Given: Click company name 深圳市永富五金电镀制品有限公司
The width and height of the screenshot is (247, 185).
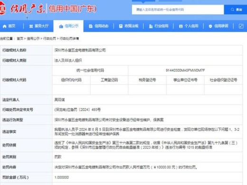Looking at the screenshot, I should coord(80,50).
